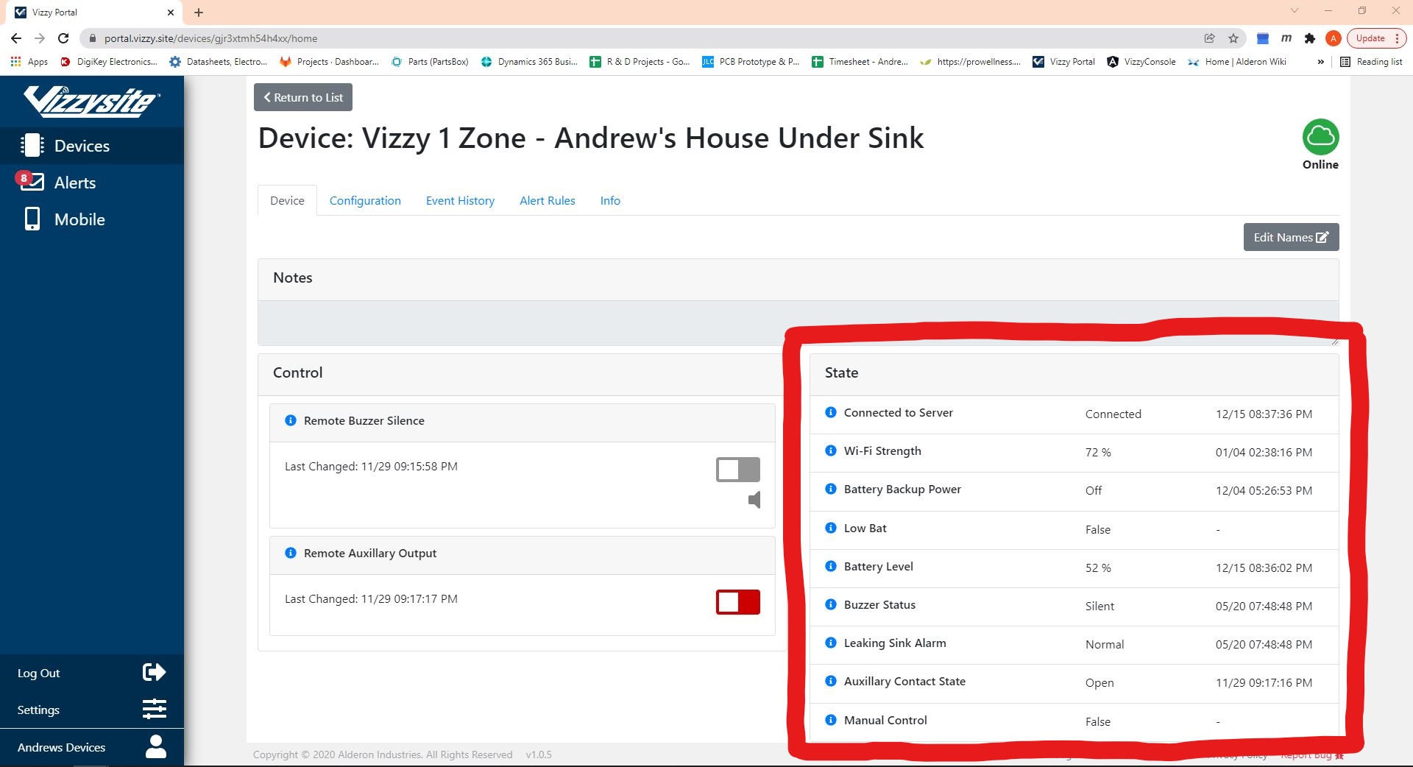
Task: Click info icon beside Manual Control
Action: (831, 720)
